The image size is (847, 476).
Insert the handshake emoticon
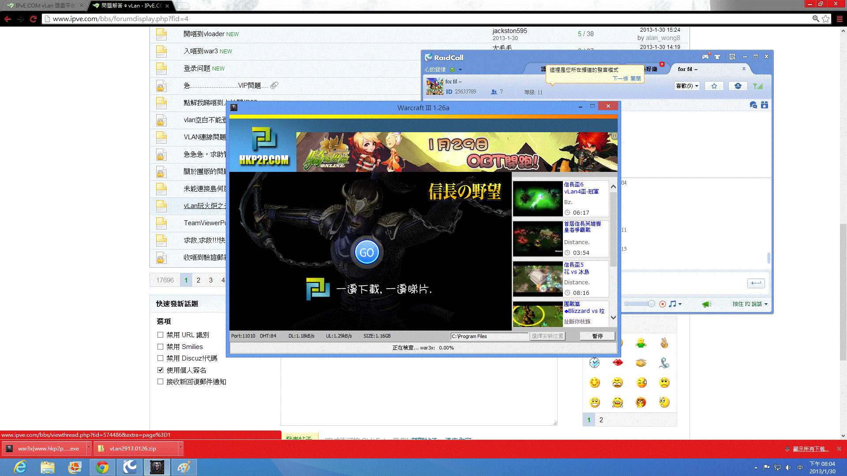[x=641, y=362]
